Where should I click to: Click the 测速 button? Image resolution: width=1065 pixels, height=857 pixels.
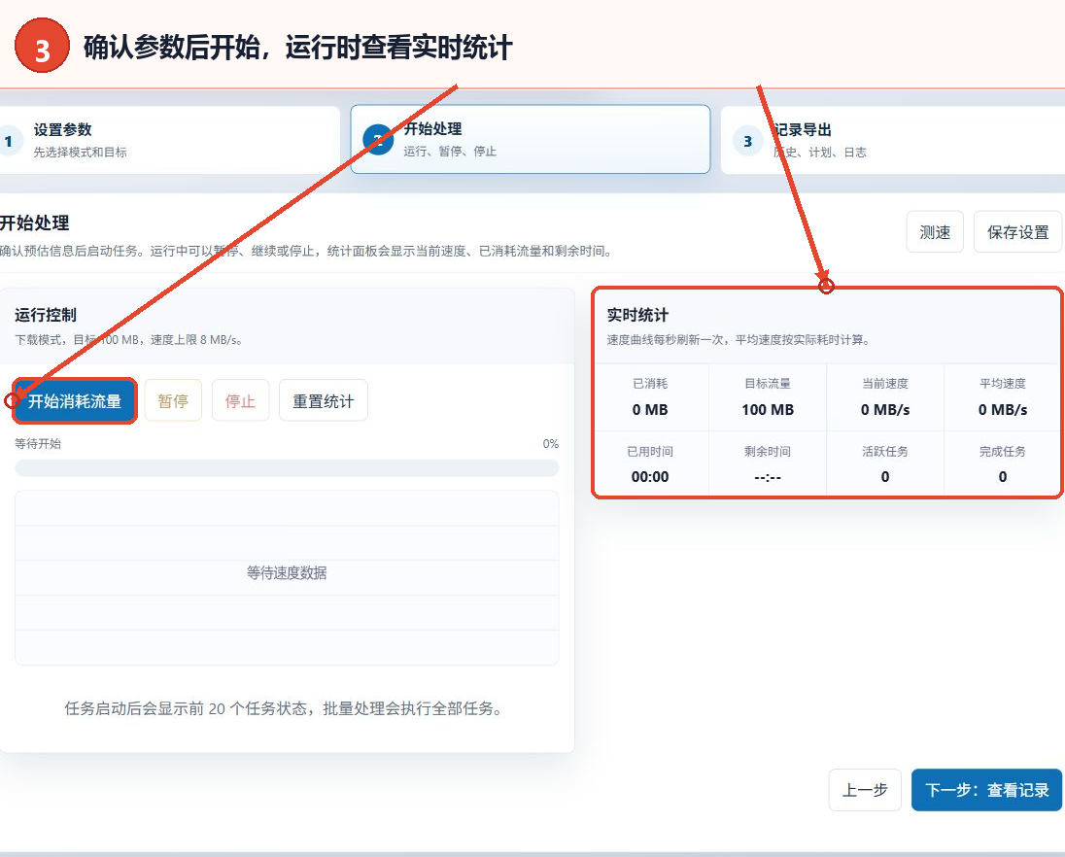[935, 232]
